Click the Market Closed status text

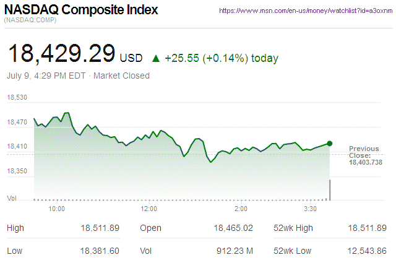point(121,76)
